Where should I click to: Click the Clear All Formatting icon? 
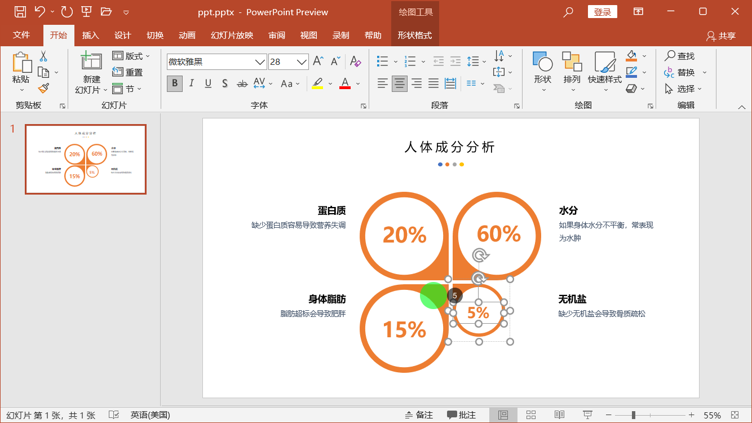click(355, 61)
